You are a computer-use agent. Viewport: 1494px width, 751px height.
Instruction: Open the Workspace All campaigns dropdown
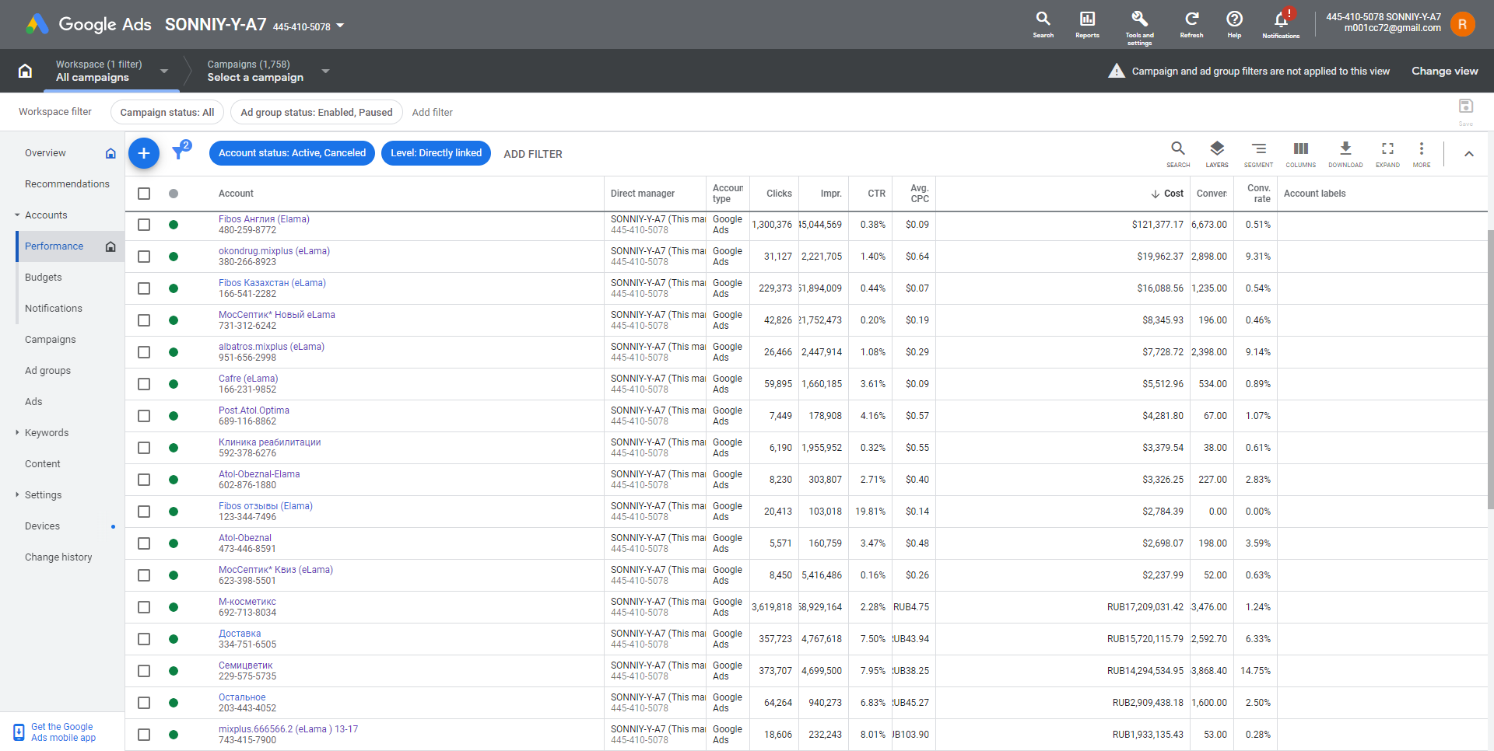(164, 71)
